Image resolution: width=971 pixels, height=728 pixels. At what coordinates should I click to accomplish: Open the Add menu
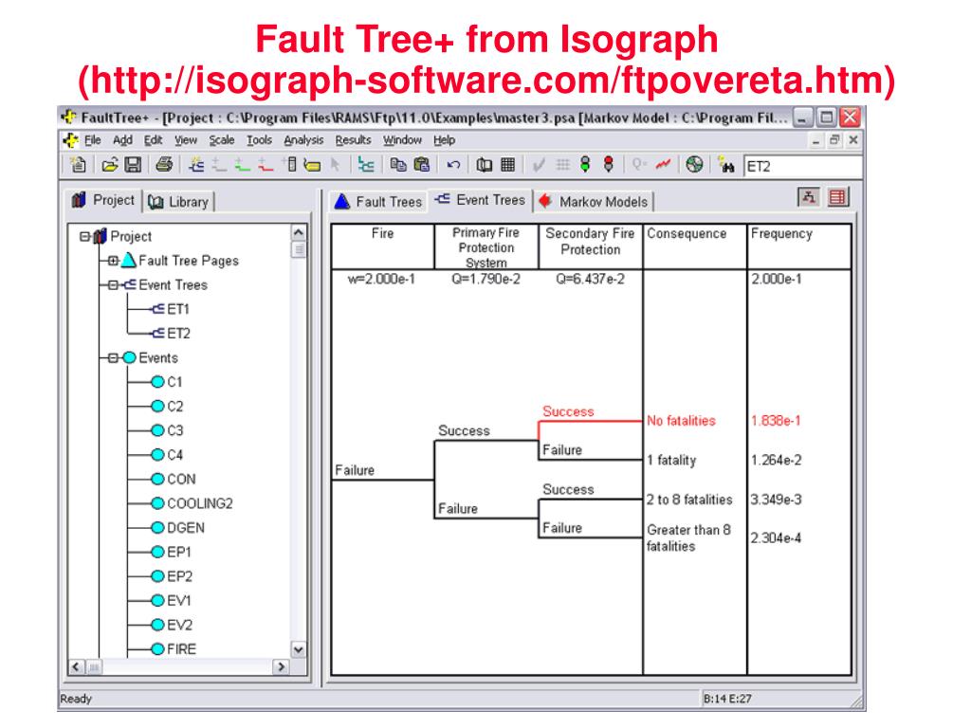pyautogui.click(x=122, y=140)
